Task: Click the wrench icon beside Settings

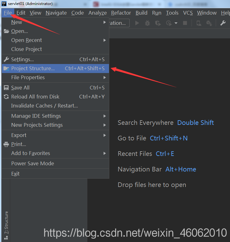Action: (x=6, y=59)
